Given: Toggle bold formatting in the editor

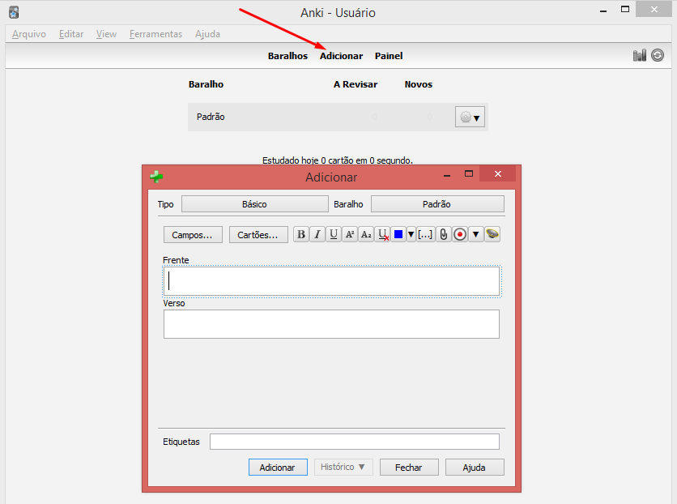Looking at the screenshot, I should pos(301,234).
